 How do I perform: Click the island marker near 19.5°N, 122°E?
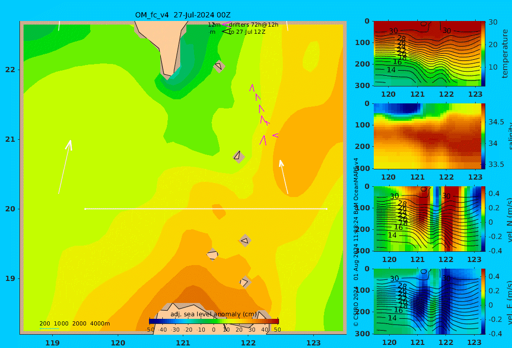click(245, 241)
